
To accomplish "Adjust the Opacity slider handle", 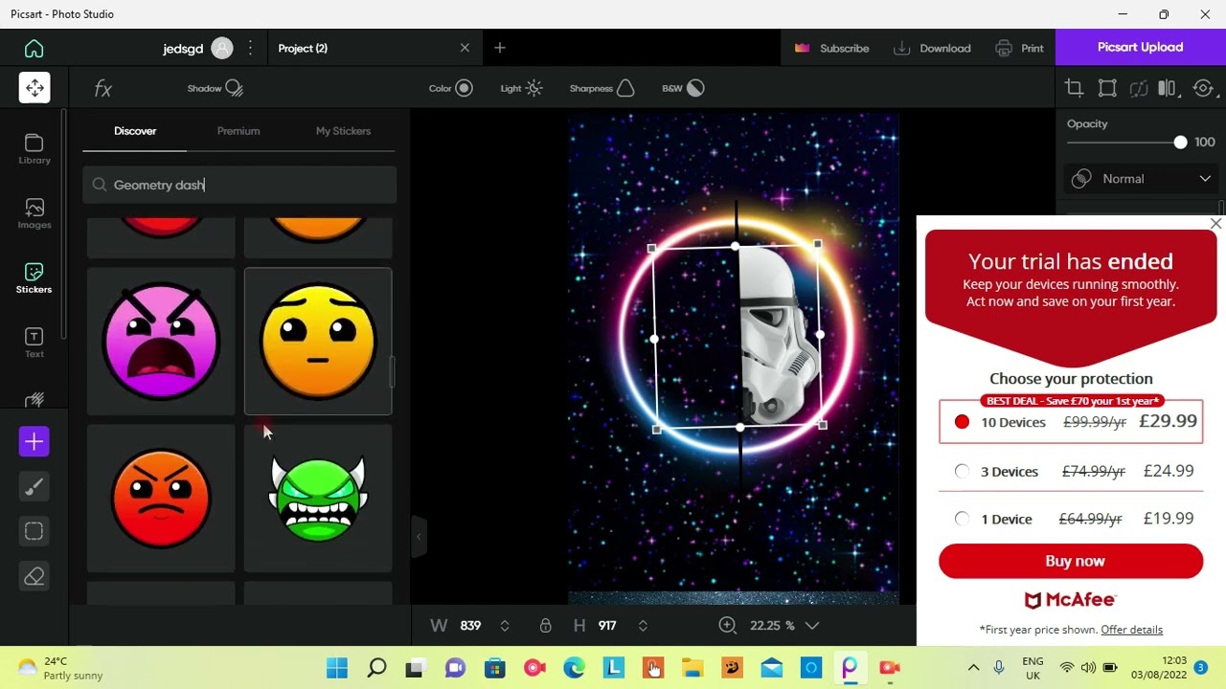I will (x=1180, y=142).
